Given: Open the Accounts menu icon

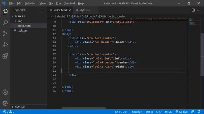Looking at the screenshot, I should (5, 92).
